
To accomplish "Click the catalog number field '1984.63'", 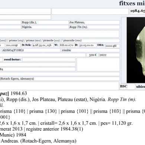I will [x=138, y=11].
